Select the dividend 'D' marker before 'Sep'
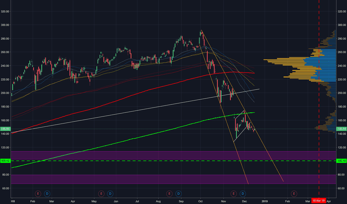347x204 pixels. click(178, 194)
